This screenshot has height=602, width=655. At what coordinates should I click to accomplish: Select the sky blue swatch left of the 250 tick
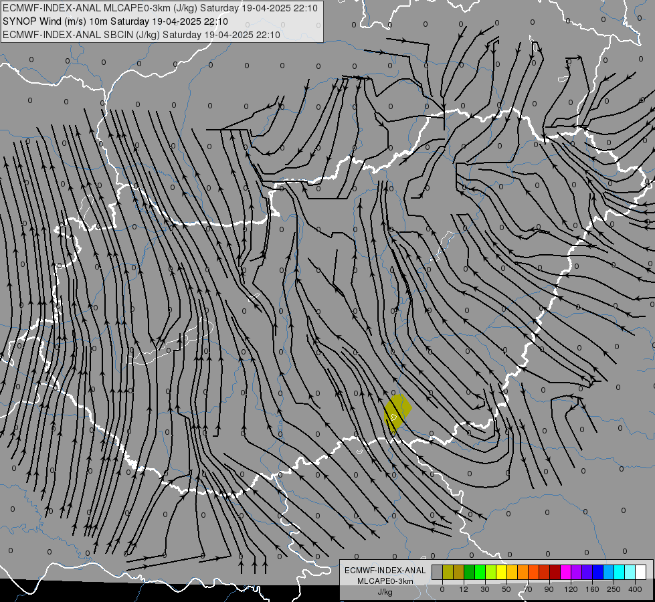[609, 572]
